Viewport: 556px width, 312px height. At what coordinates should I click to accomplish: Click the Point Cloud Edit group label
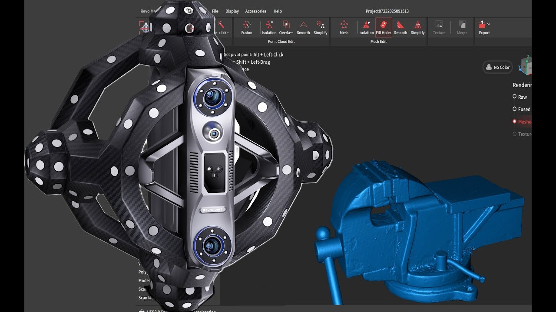pos(281,42)
